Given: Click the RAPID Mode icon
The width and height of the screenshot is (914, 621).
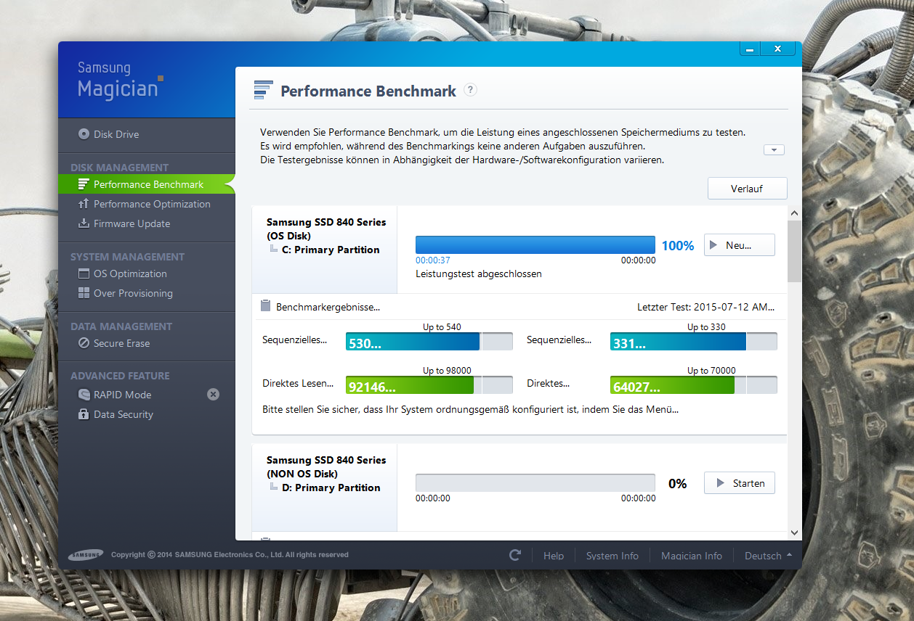Looking at the screenshot, I should 84,395.
